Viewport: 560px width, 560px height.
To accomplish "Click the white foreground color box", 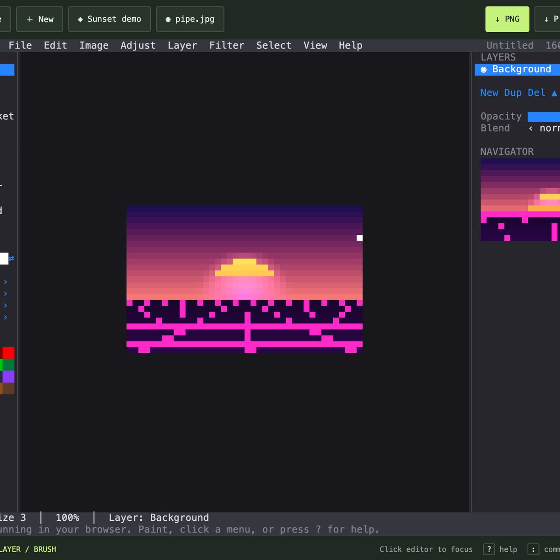I will click(4, 259).
